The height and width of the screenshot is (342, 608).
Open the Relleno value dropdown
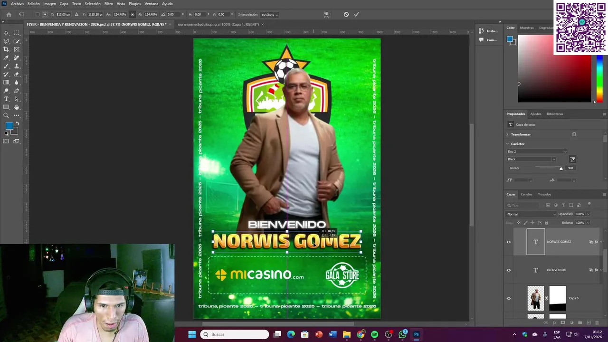click(x=588, y=223)
